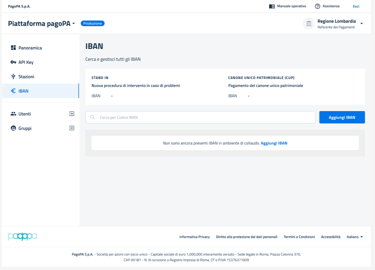Click the Assistenza question mark icon
The height and width of the screenshot is (270, 375).
pyautogui.click(x=317, y=6)
